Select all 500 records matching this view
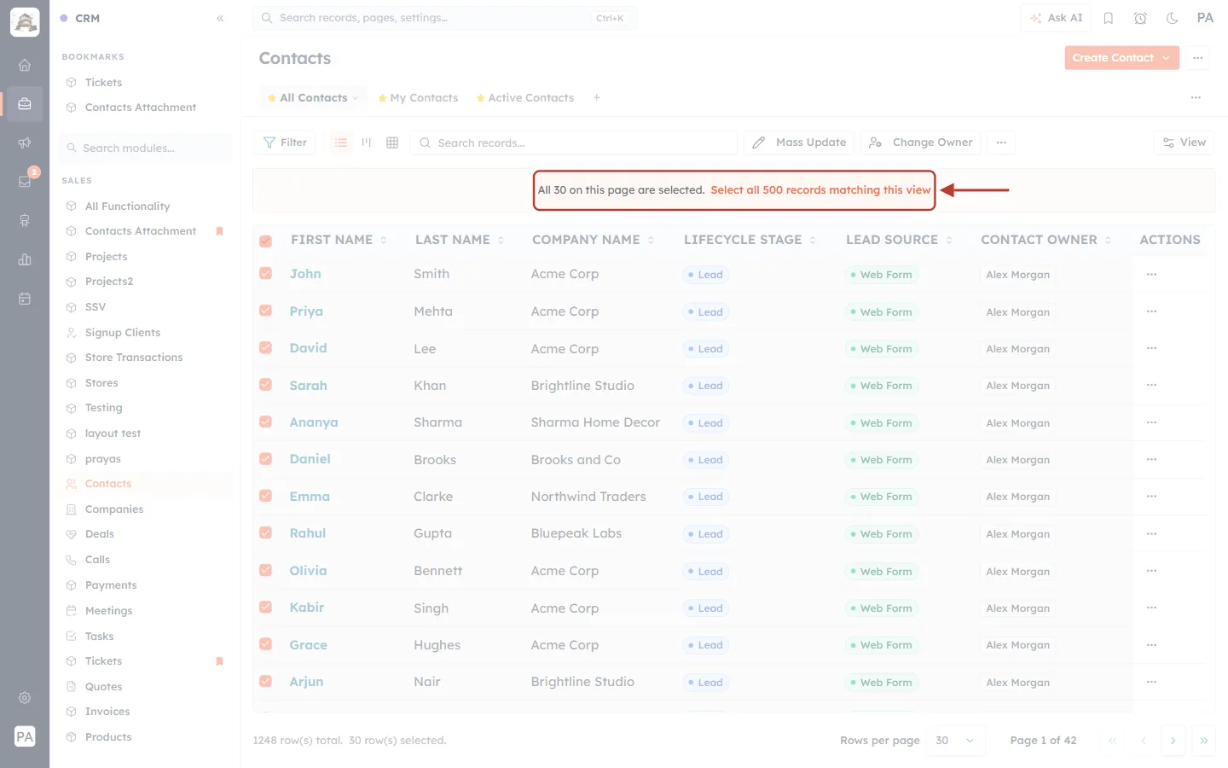The height and width of the screenshot is (768, 1228). click(820, 190)
